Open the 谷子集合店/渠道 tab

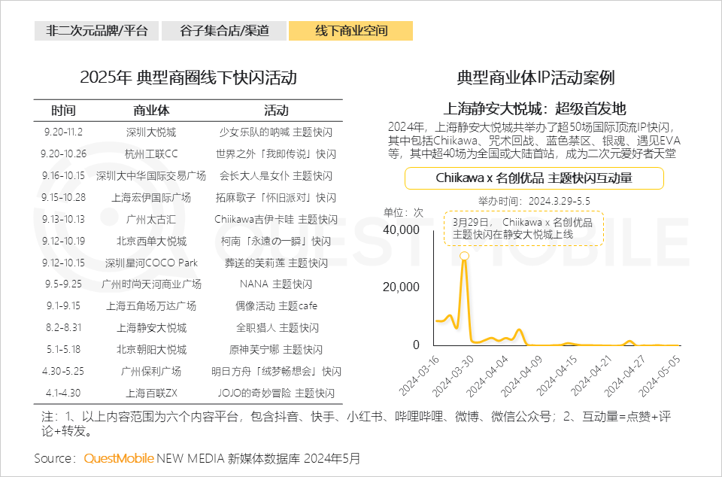point(223,31)
